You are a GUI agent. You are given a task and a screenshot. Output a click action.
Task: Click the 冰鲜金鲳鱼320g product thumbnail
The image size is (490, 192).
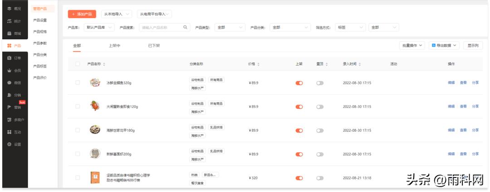pos(95,82)
